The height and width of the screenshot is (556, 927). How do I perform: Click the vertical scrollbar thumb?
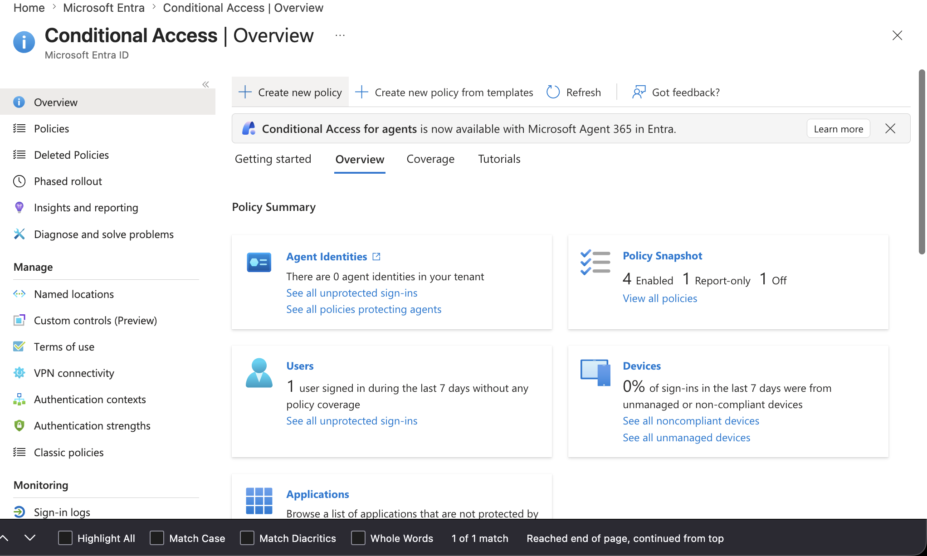[x=922, y=162]
